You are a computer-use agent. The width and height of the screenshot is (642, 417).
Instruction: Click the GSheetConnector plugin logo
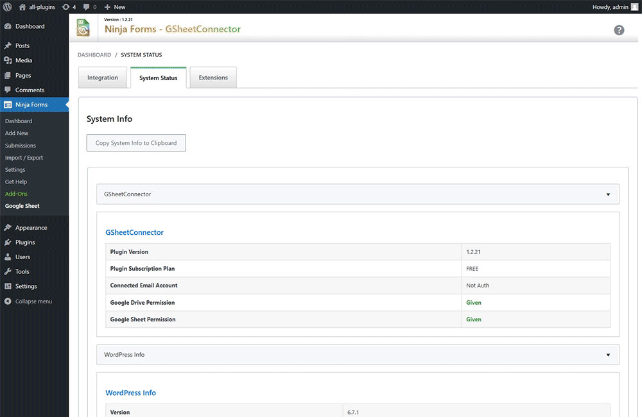83,28
